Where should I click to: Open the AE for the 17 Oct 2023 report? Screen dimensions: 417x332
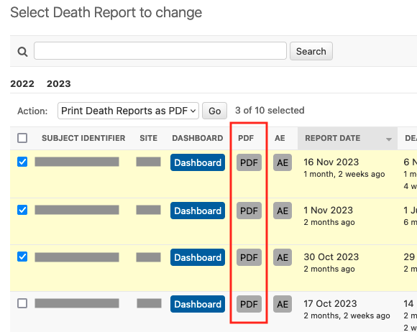[283, 304]
